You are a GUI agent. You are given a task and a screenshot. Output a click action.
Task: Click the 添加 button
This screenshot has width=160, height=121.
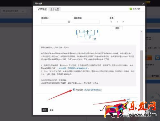[x=117, y=28]
